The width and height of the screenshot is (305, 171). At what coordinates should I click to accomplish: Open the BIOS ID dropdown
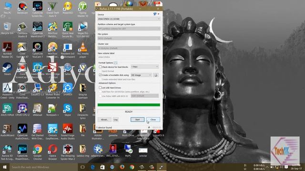point(145,96)
